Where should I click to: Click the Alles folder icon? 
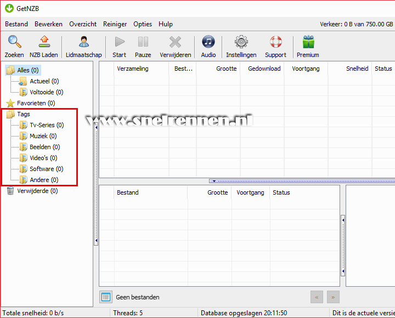(x=10, y=70)
